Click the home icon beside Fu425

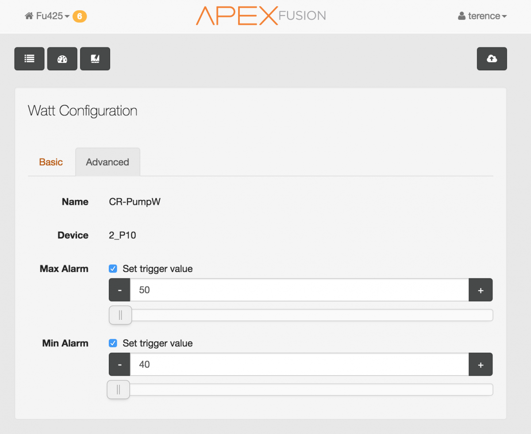point(29,16)
